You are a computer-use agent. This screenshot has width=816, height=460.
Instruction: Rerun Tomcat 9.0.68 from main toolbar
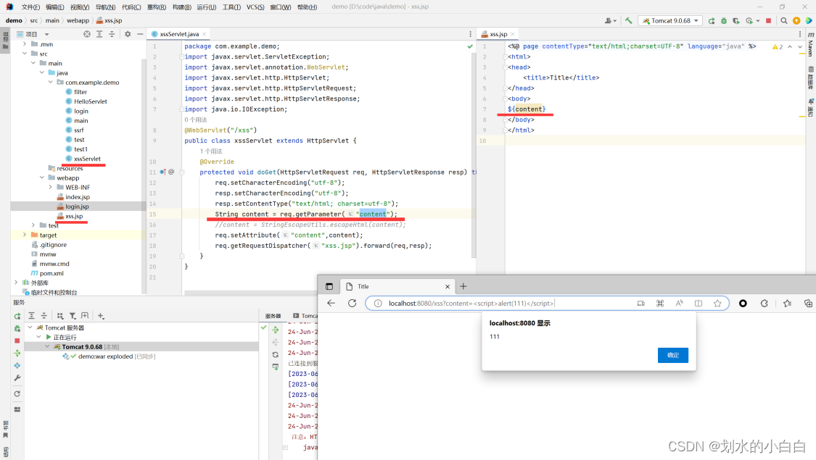point(712,21)
